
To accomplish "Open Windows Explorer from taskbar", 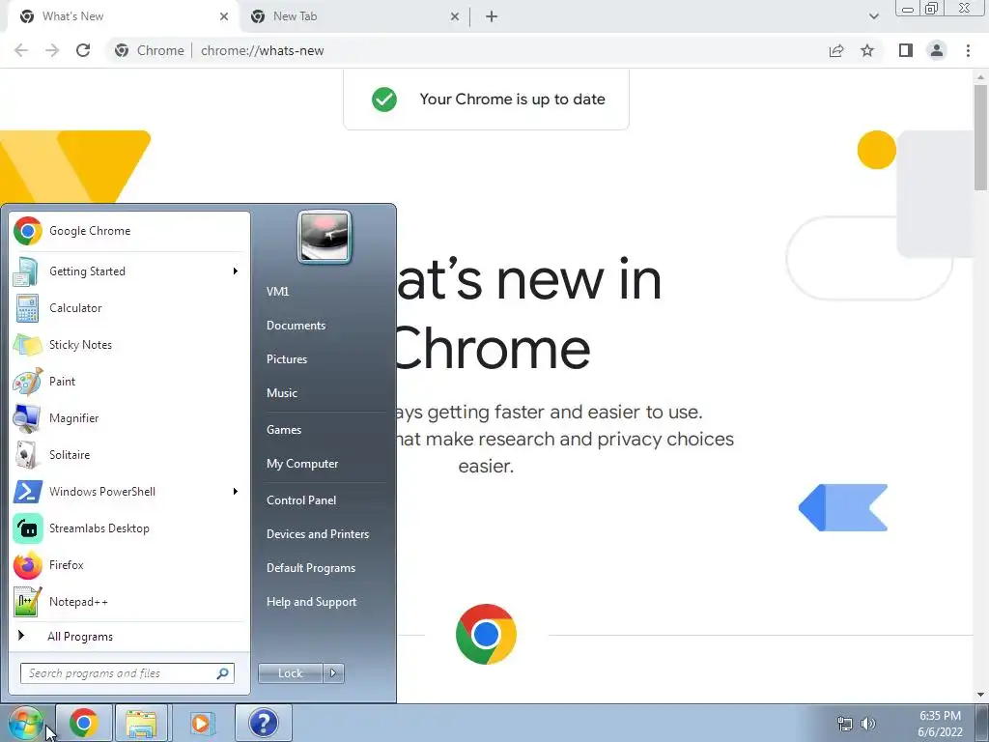I will [141, 723].
